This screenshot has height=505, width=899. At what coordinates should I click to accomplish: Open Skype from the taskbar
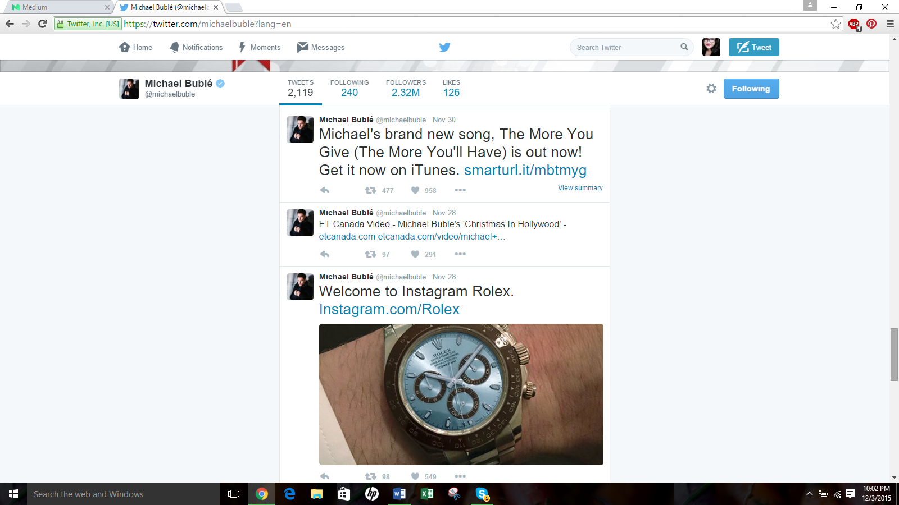coord(482,494)
